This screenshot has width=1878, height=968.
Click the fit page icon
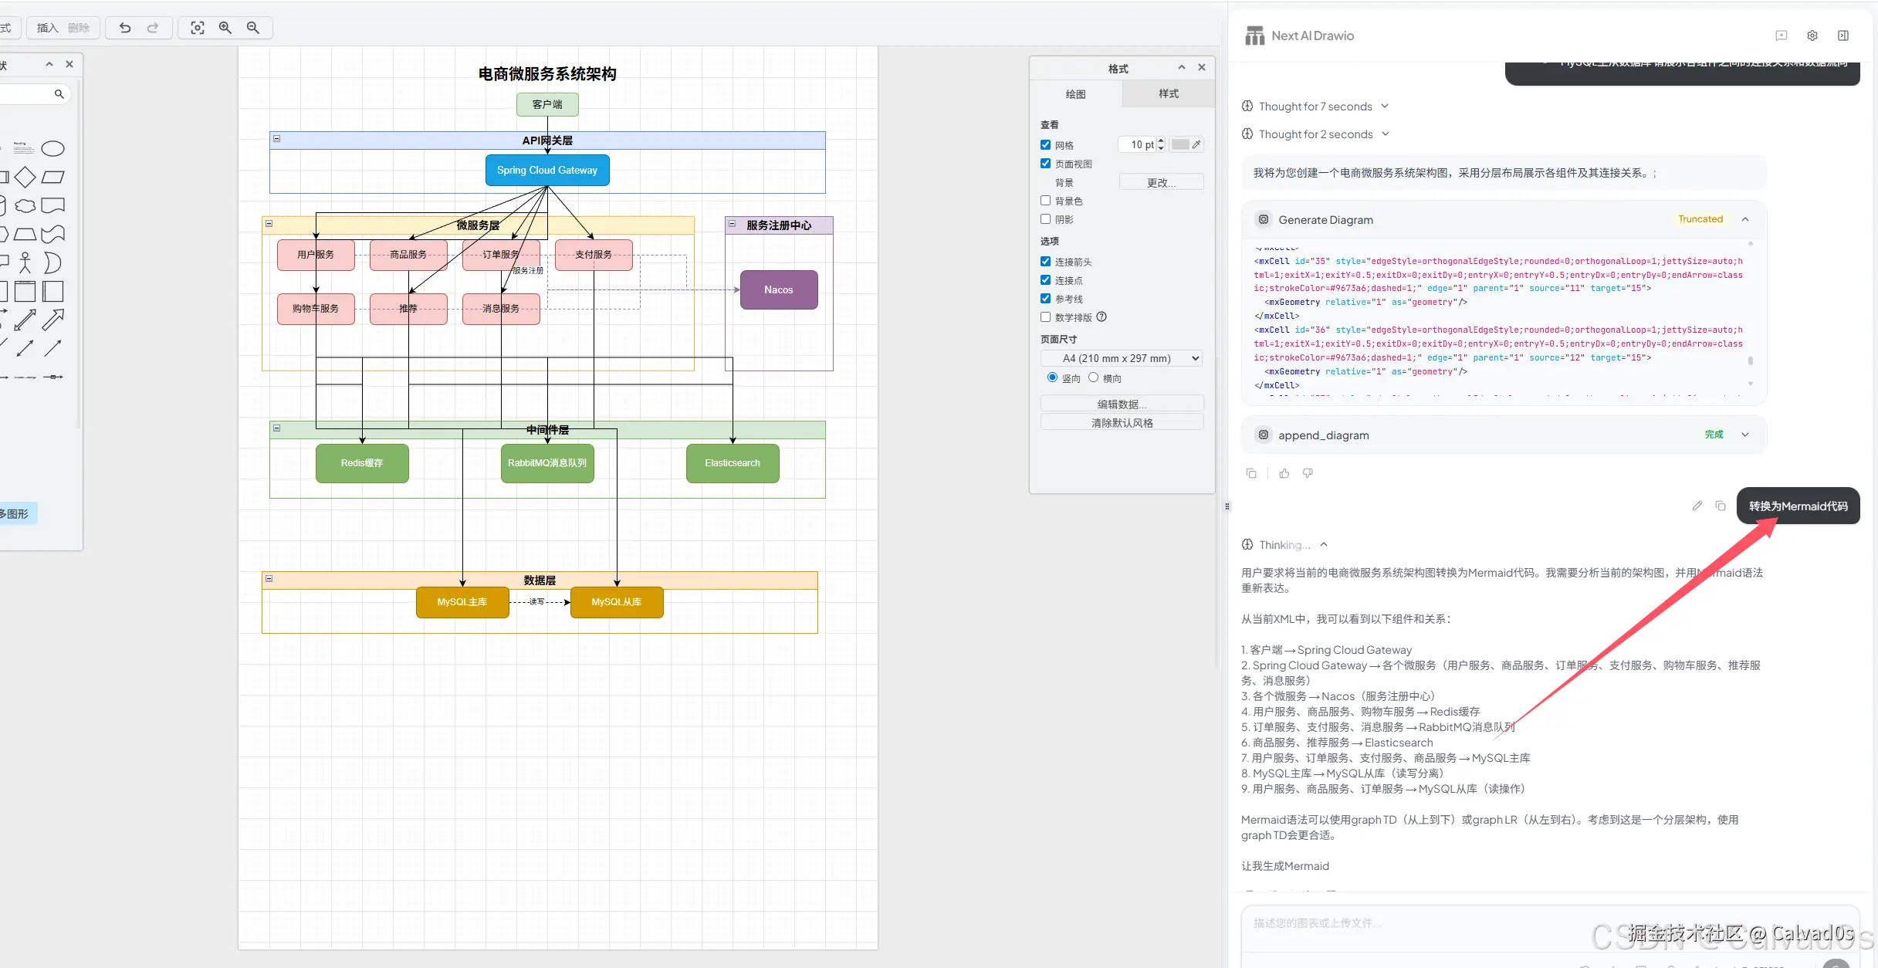coord(198,28)
